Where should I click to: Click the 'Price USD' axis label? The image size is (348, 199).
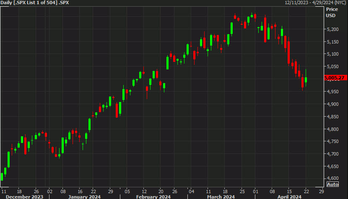tap(332, 13)
